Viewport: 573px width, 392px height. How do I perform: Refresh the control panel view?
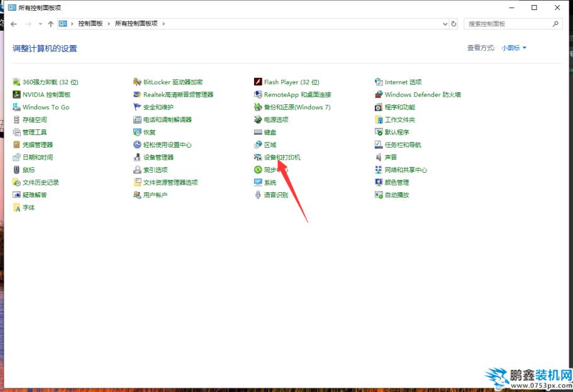coord(454,24)
